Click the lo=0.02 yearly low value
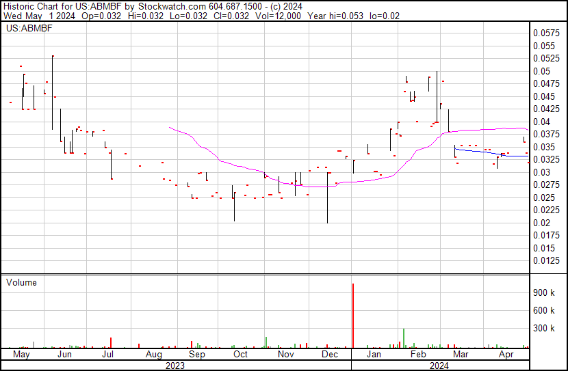 point(385,16)
